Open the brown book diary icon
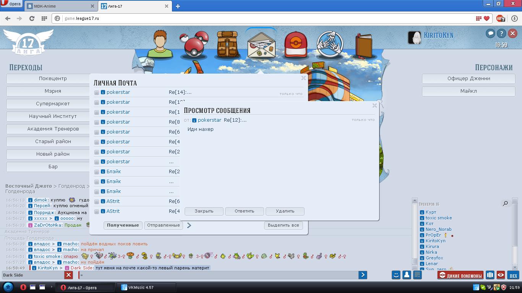Image resolution: width=522 pixels, height=293 pixels. pos(363,45)
